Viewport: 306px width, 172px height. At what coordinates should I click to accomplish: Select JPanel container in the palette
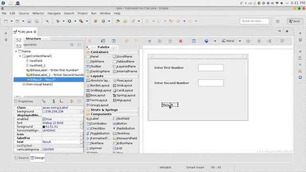point(92,56)
